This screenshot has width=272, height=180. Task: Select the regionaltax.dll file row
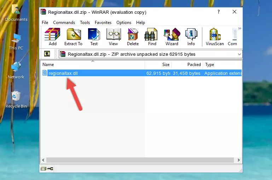pos(141,73)
